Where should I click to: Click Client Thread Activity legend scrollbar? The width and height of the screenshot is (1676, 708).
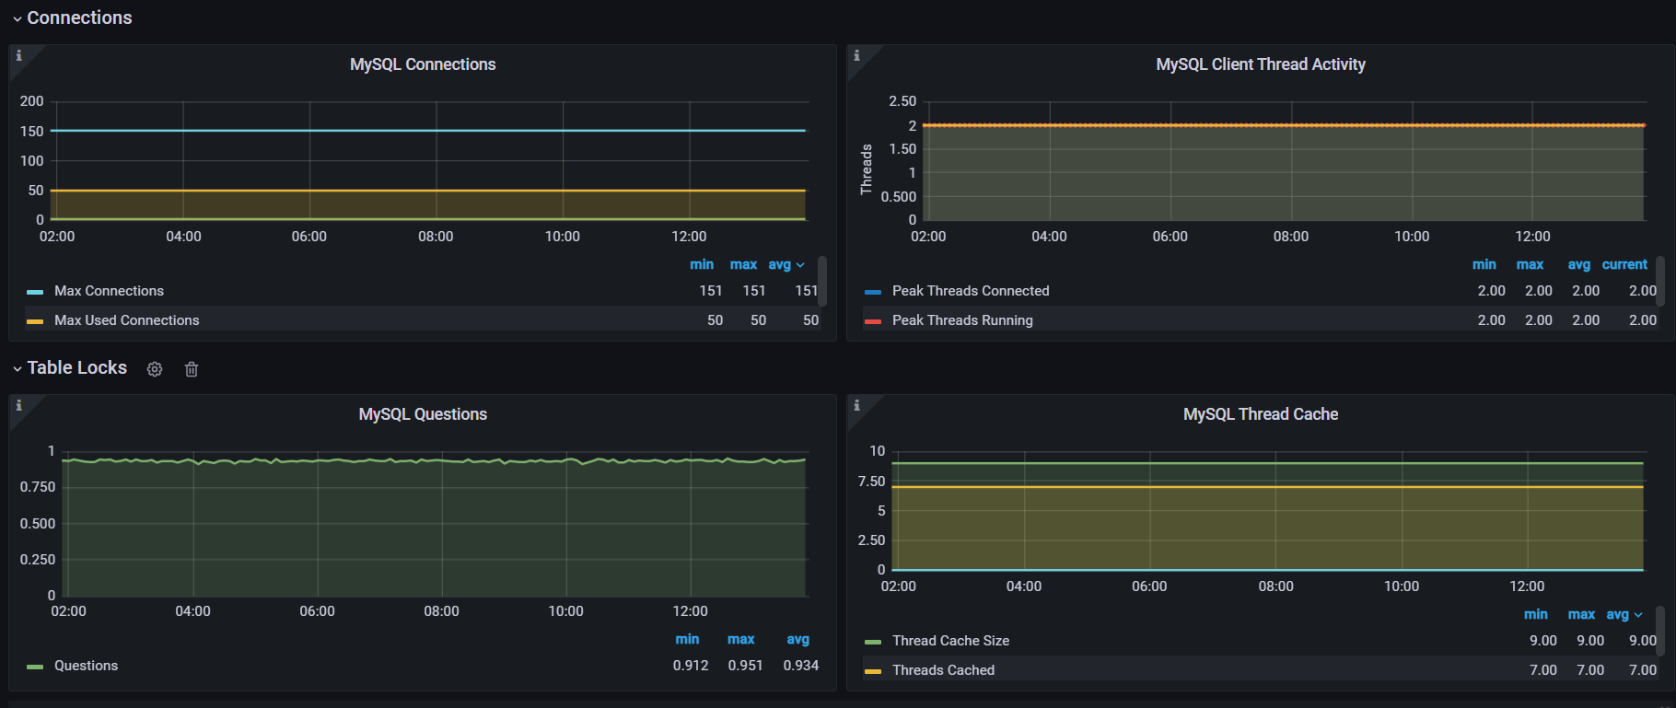[1660, 281]
